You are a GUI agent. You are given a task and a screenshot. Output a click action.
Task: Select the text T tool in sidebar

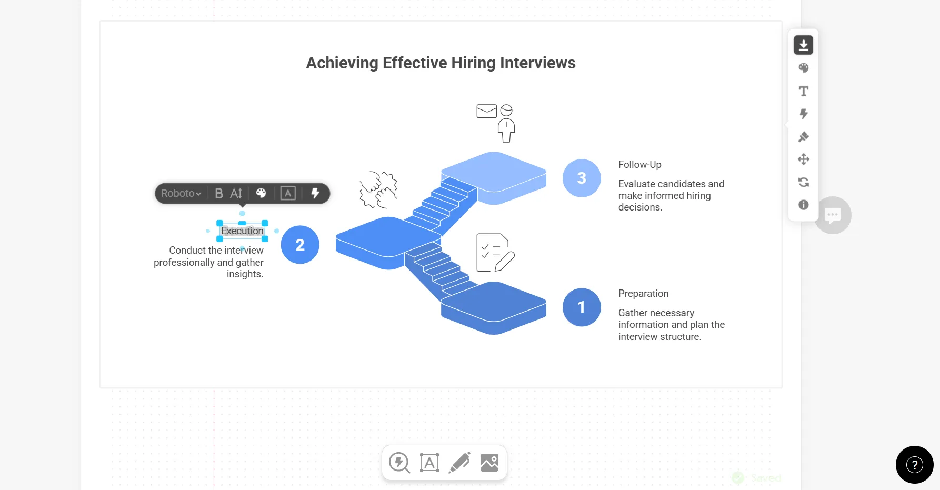(803, 91)
